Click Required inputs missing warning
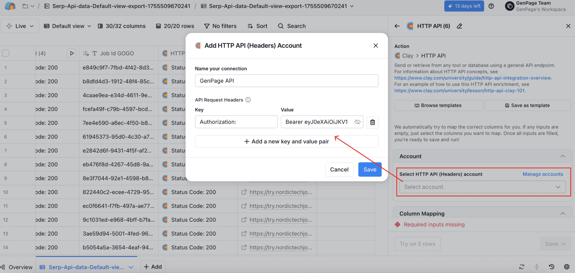 point(434,225)
